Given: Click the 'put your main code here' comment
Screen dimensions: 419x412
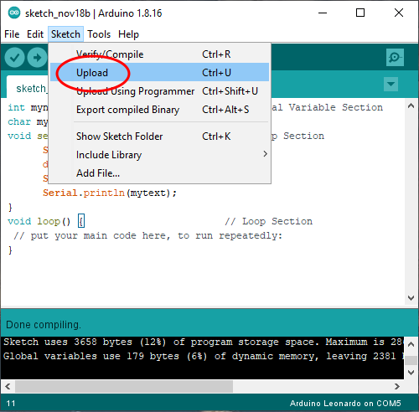Looking at the screenshot, I should (148, 235).
